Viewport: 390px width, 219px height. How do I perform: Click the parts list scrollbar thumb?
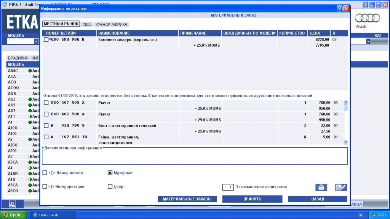[345, 107]
